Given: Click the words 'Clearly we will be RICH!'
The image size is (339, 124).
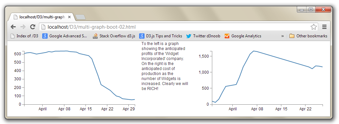Looking at the screenshot, I should coord(165,86).
